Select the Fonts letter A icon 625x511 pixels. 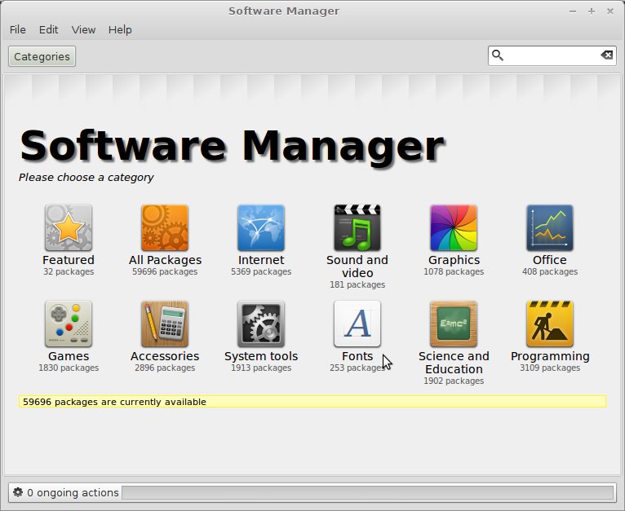click(x=357, y=324)
